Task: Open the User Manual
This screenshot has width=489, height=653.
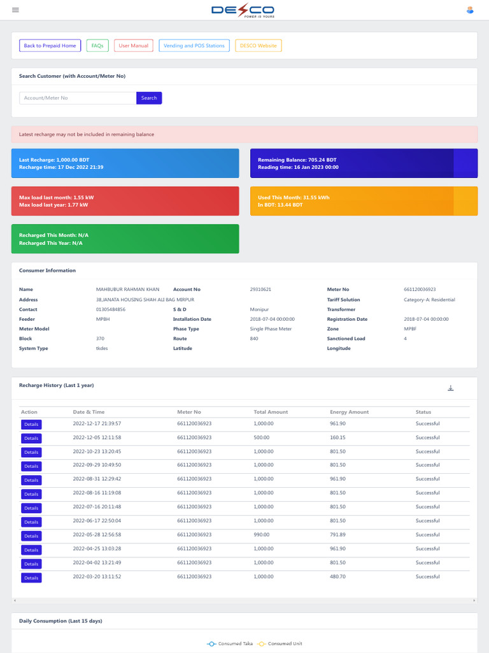Action: 134,46
